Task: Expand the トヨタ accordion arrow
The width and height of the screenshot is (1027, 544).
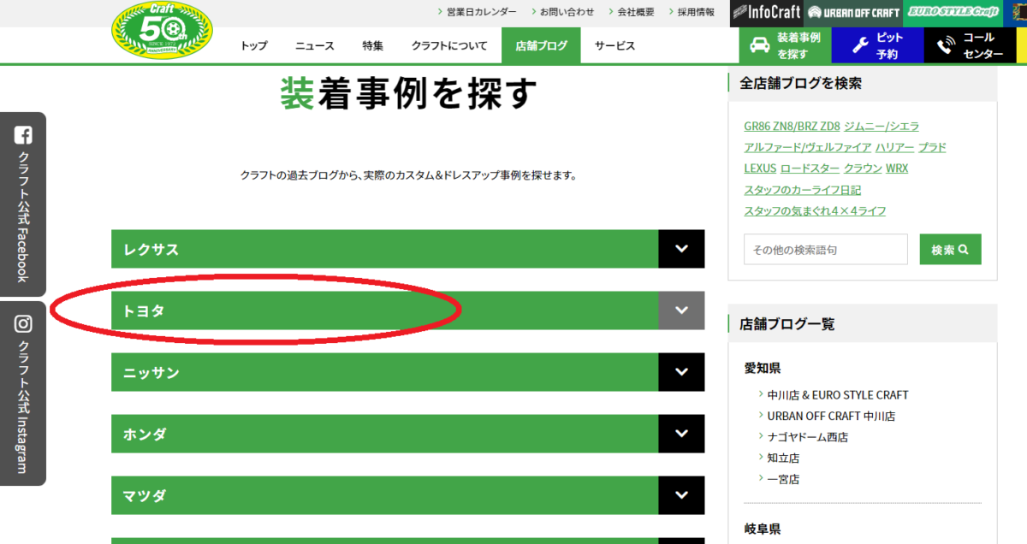Action: coord(681,310)
